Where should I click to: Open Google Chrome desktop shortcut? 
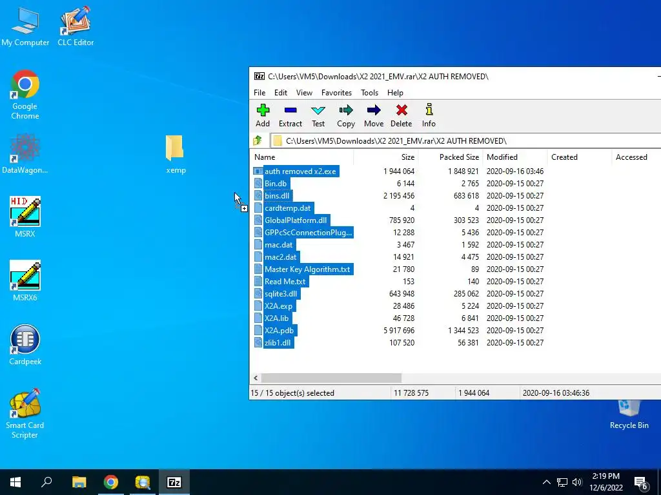(x=25, y=95)
